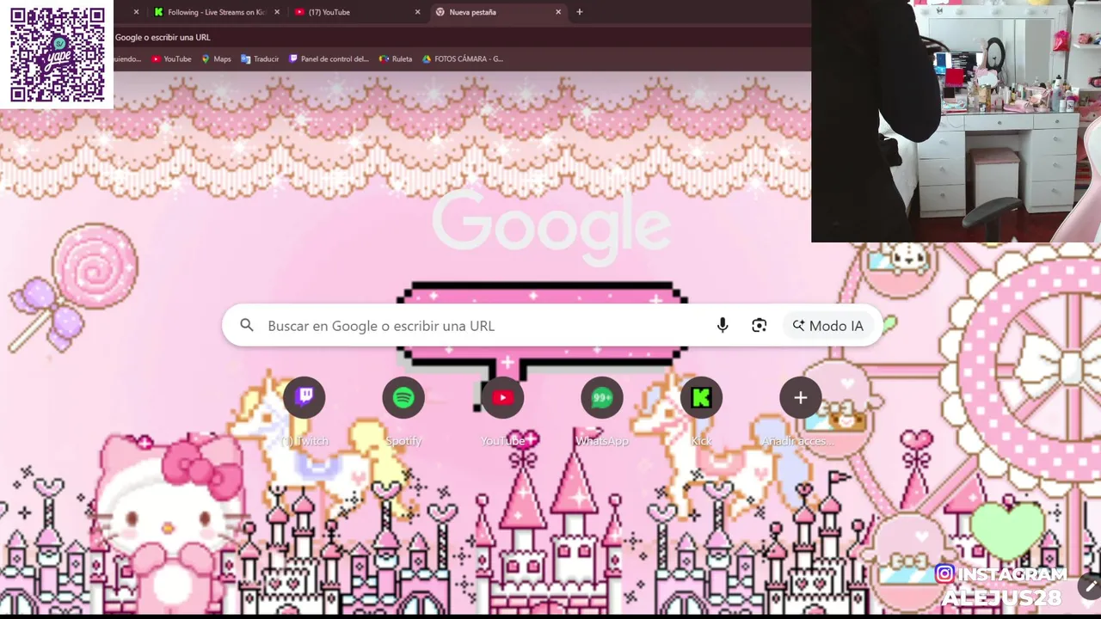Viewport: 1101px width, 619px height.
Task: Open the FOTOS CÁMARA bookmark
Action: pos(462,59)
